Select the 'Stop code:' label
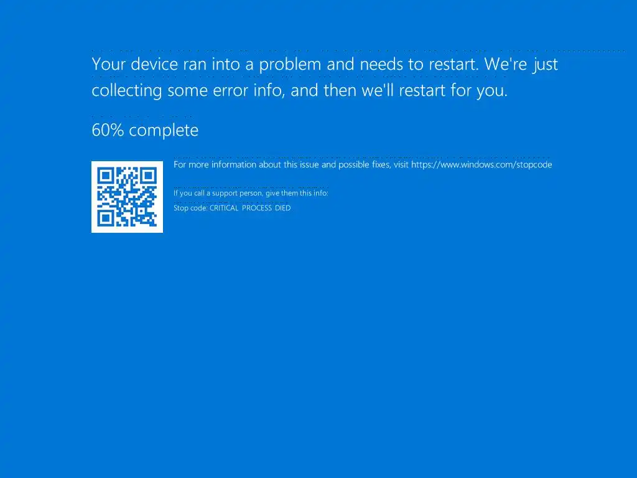Screen dimensions: 637x478 [190, 208]
